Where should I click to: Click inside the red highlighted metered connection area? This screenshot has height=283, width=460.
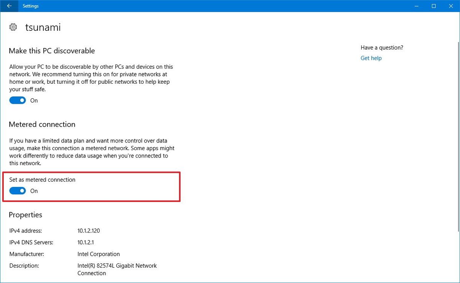pos(92,187)
